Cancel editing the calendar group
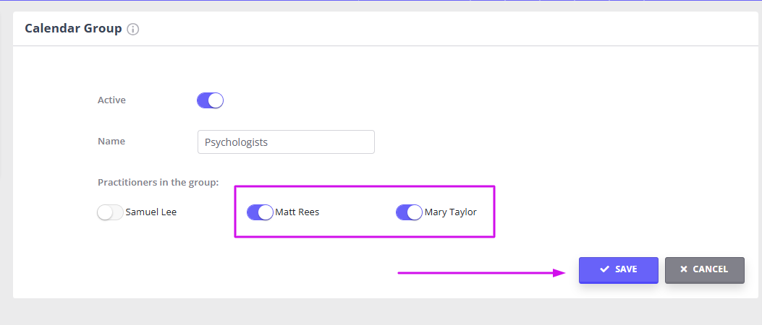The width and height of the screenshot is (762, 325). 705,269
